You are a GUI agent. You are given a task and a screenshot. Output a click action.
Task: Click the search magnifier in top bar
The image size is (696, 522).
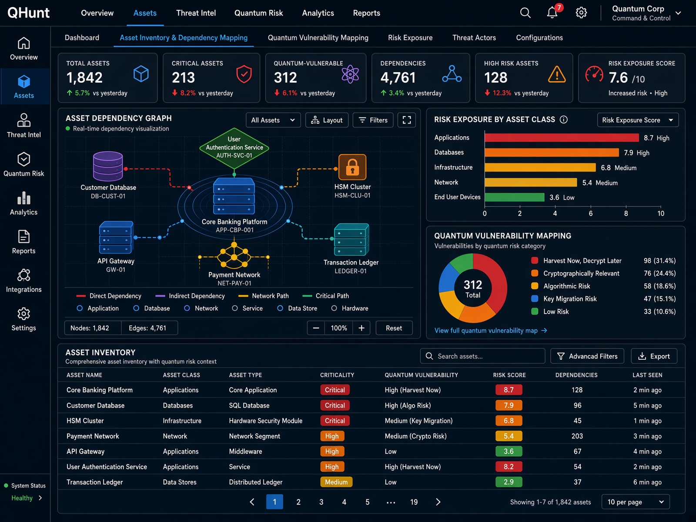pyautogui.click(x=525, y=13)
